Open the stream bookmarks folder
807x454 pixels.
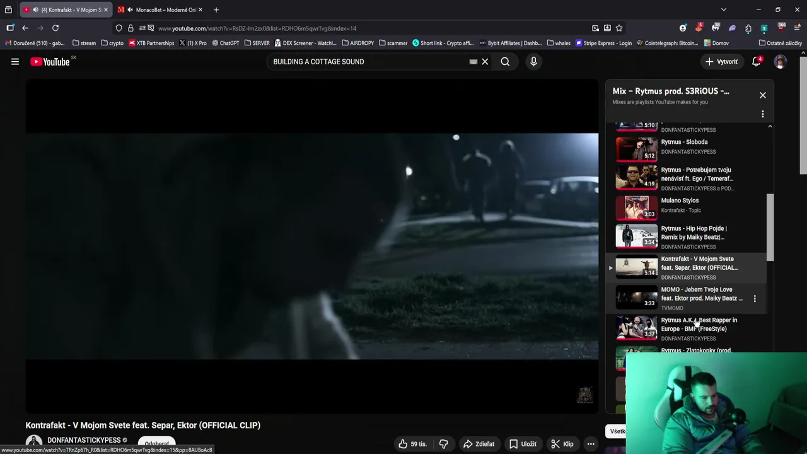coord(84,43)
